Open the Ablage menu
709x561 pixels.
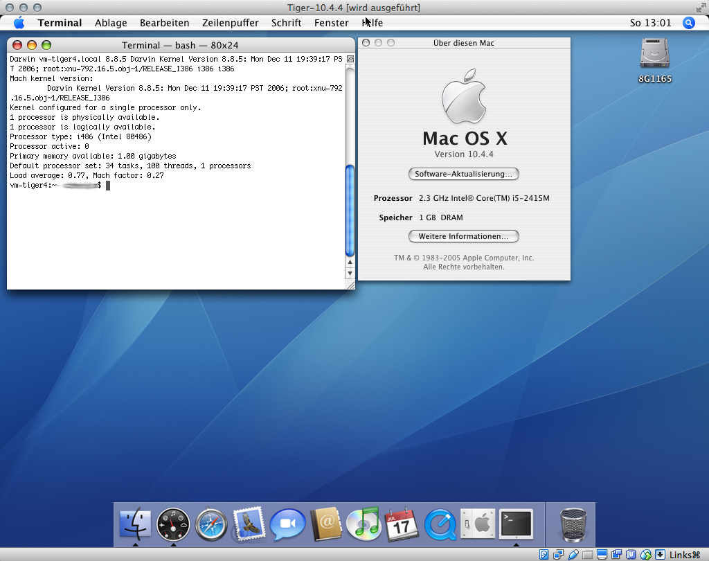point(111,23)
